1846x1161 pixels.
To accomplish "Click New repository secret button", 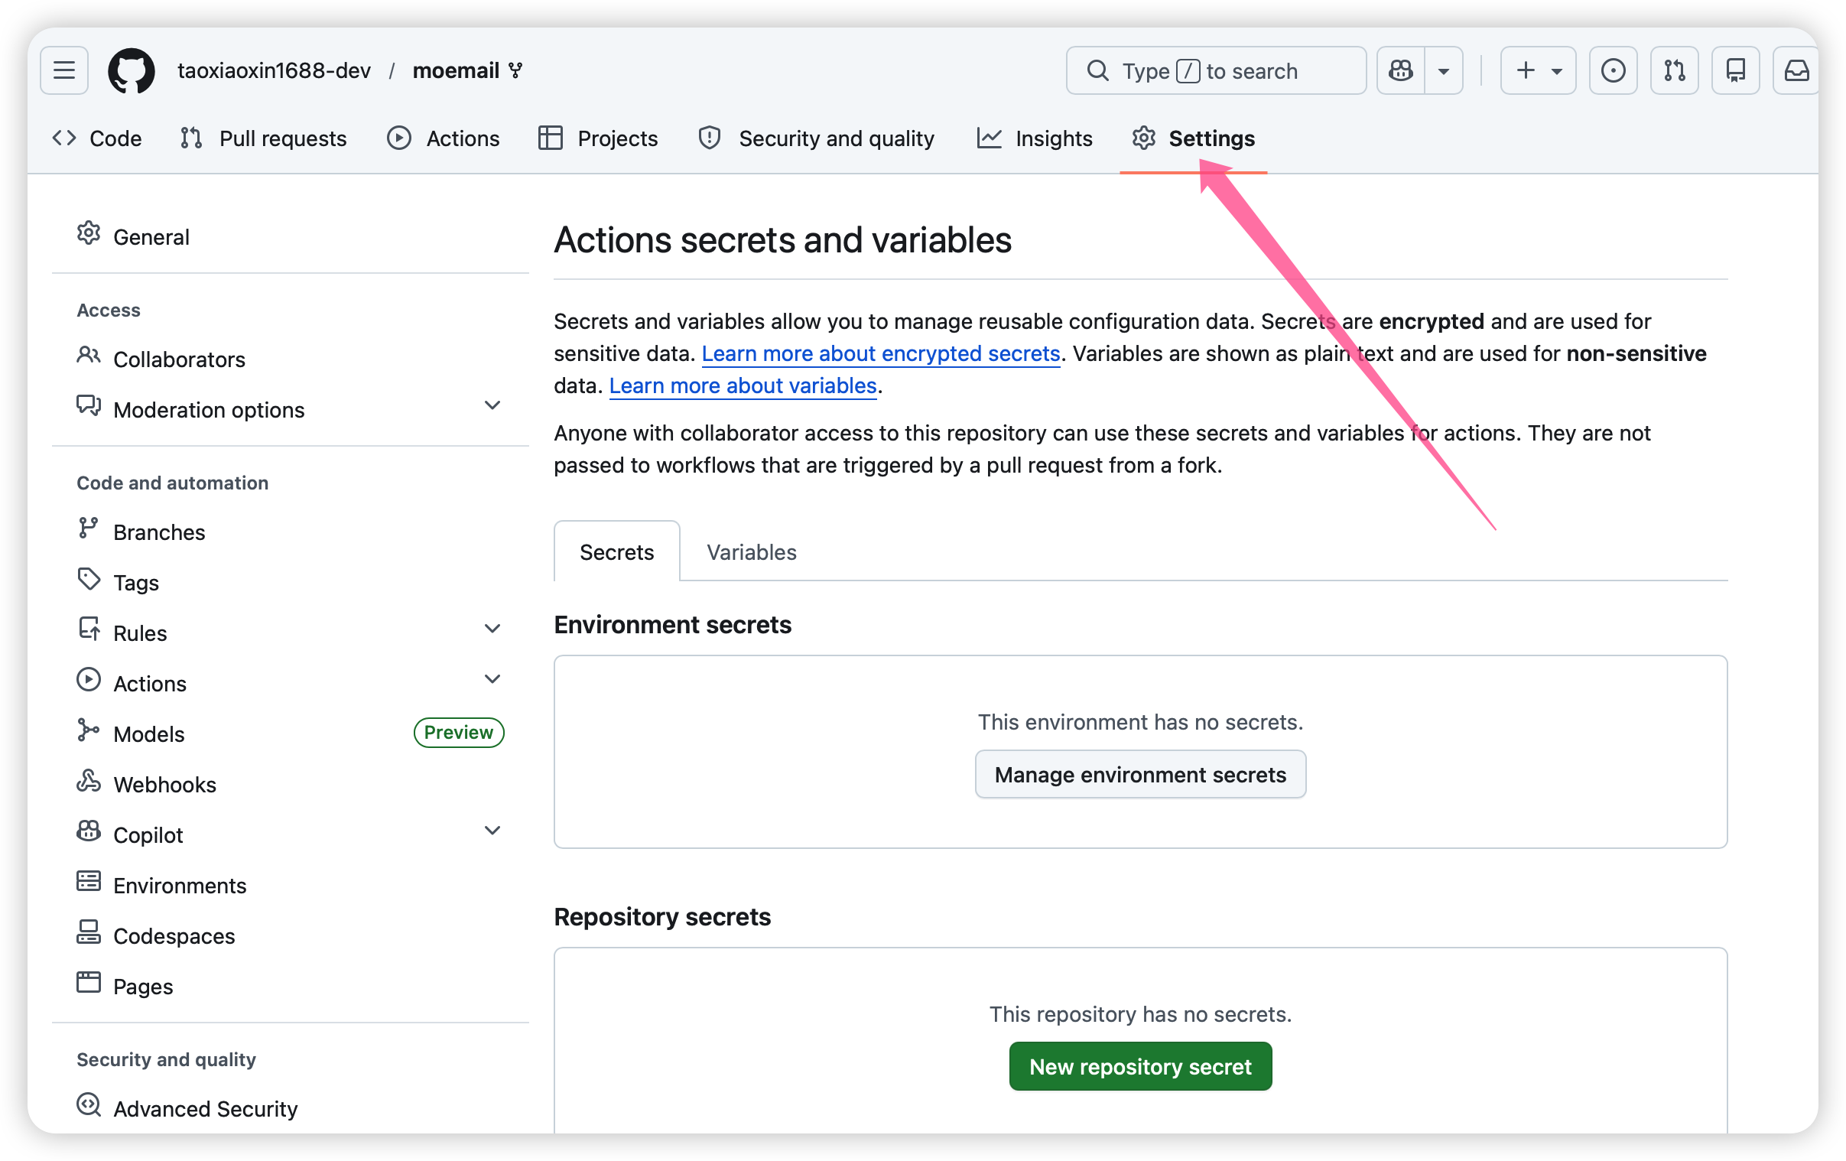I will pos(1140,1066).
